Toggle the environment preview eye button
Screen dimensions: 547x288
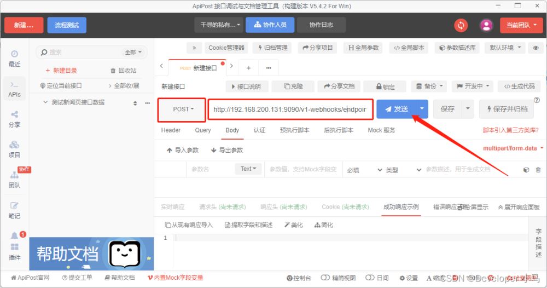pos(536,48)
